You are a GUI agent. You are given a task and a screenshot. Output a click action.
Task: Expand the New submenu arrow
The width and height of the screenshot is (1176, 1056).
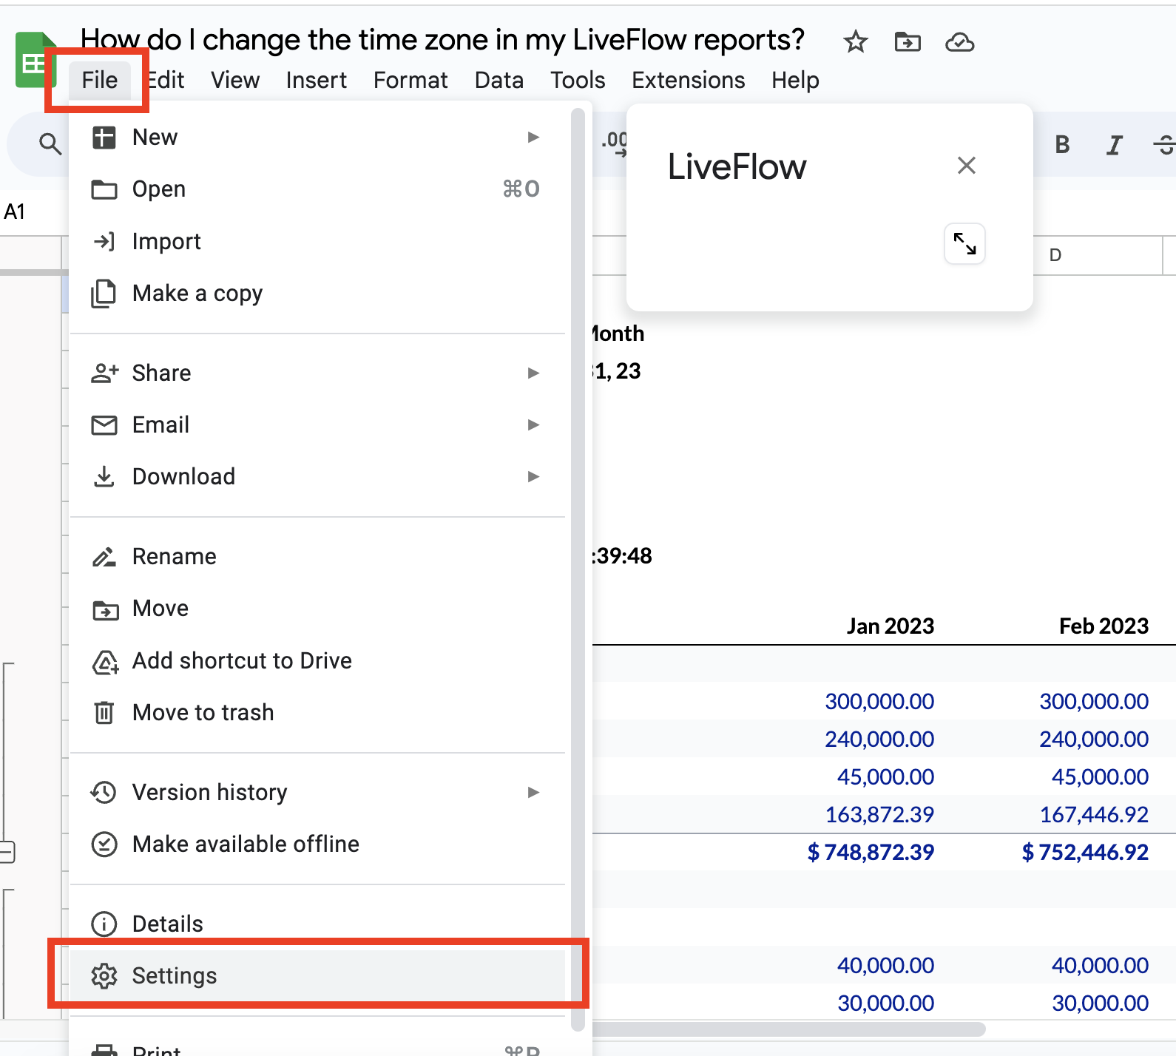[x=533, y=138]
